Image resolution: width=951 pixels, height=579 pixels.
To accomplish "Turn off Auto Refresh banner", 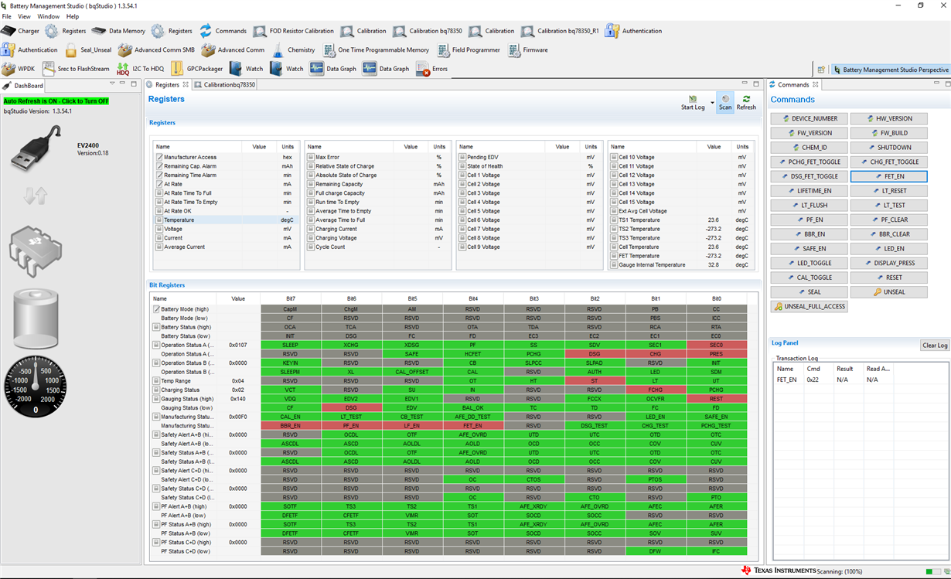I will tap(56, 101).
